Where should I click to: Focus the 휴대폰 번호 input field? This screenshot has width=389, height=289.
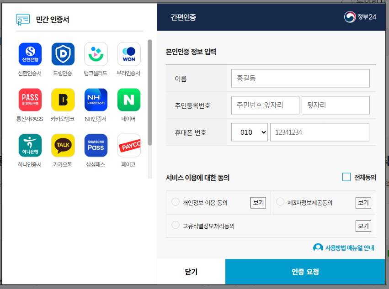coord(320,132)
